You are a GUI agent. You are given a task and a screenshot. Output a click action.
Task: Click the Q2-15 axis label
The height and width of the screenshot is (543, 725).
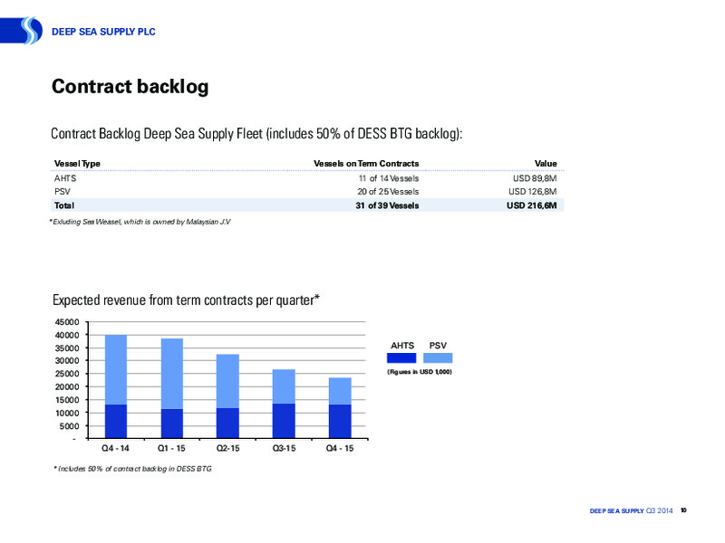tap(228, 448)
